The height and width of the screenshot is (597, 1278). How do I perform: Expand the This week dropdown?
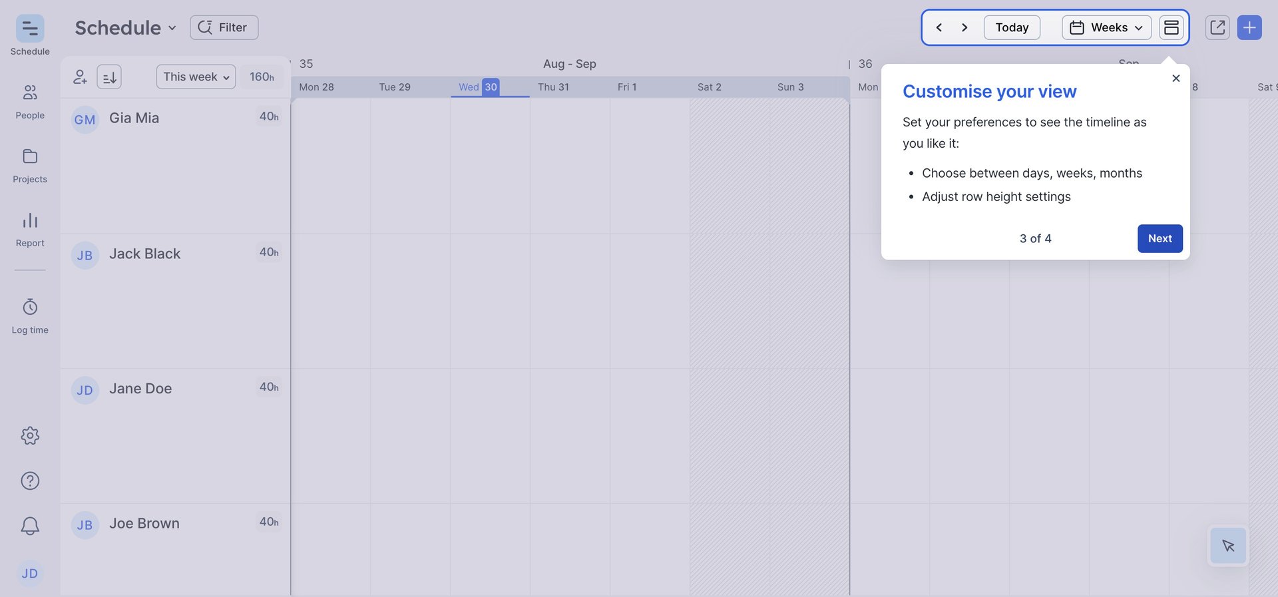click(x=196, y=77)
